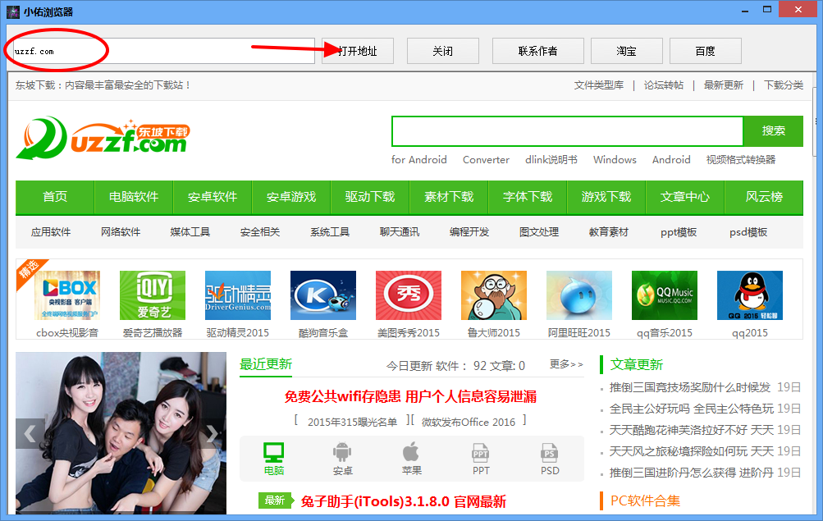This screenshot has width=823, height=521.
Task: Show previous slide with left arrow
Action: pos(30,433)
